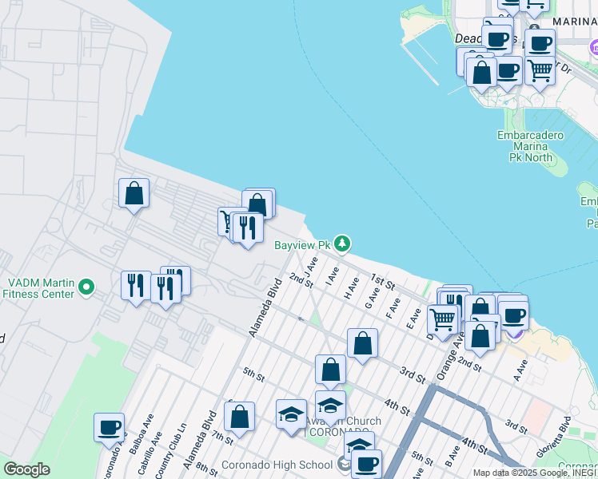
Task: Click the shopping cart marker near Orange Ave
Action: [x=442, y=320]
